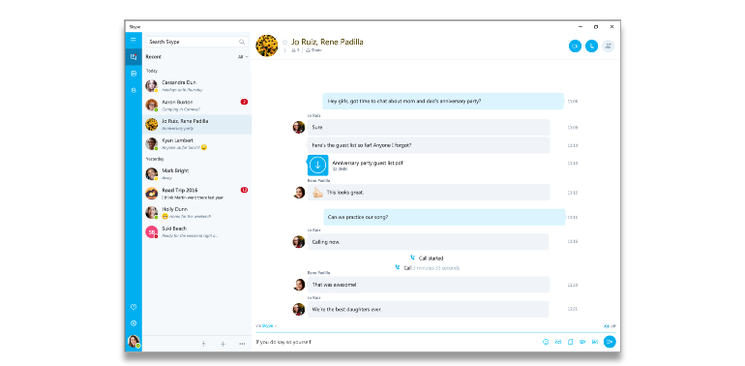The image size is (745, 366).
Task: Open the Road Trip 2016 group chat
Action: (196, 193)
